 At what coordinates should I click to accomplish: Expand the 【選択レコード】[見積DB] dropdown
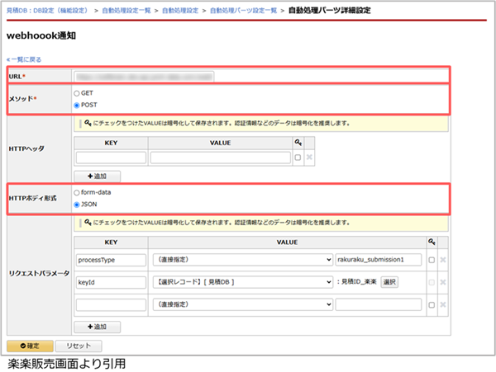pos(241,282)
